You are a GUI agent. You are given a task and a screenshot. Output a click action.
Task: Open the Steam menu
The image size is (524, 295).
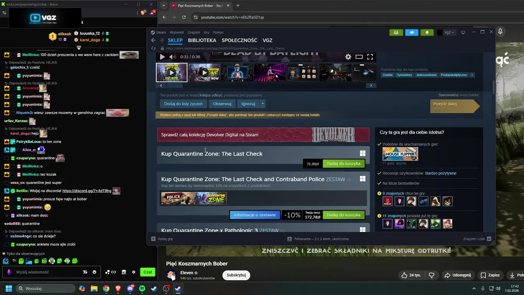tap(161, 32)
